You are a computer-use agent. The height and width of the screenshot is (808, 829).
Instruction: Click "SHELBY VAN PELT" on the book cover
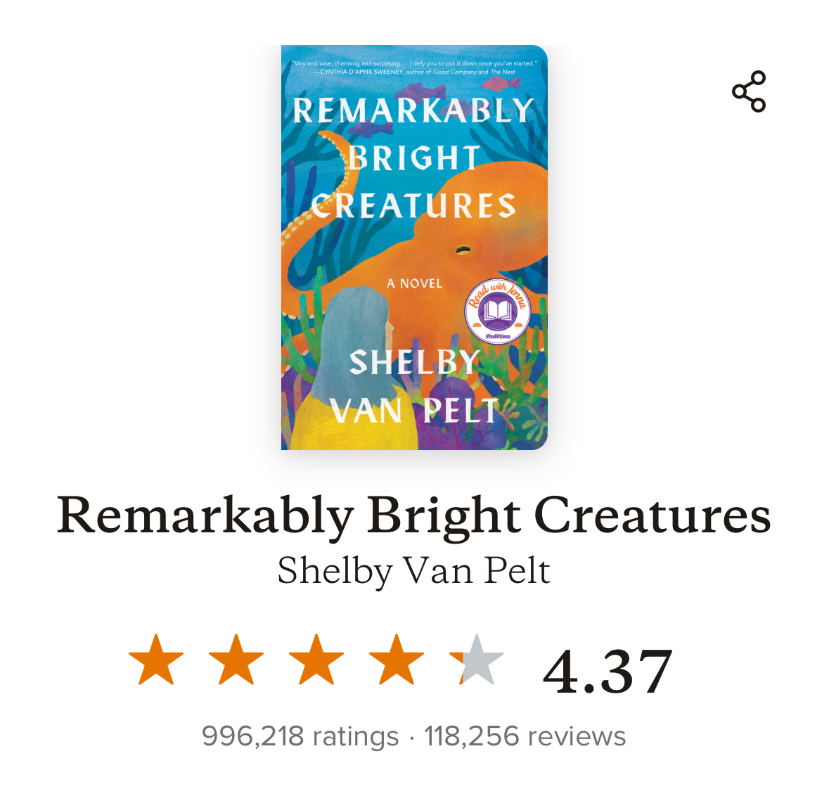coord(414,387)
